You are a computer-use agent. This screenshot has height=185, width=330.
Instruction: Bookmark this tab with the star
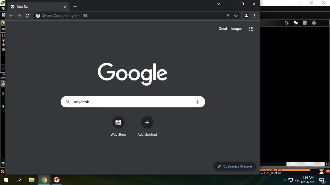click(x=236, y=16)
